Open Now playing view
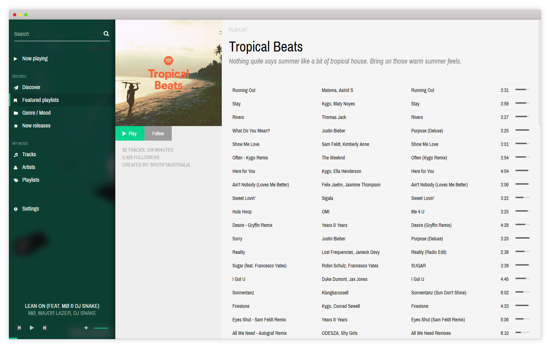The image size is (550, 348). [35, 59]
